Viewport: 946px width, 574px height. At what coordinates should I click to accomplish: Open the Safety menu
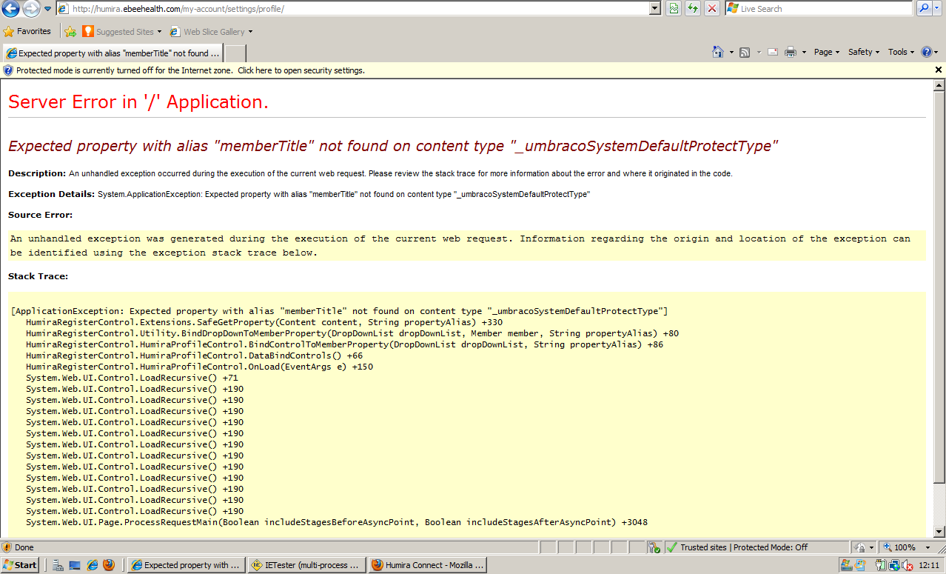click(864, 52)
